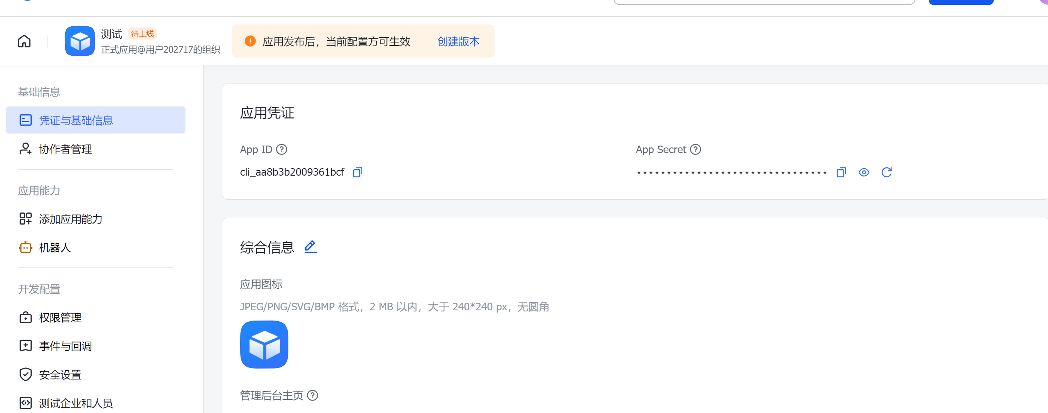The image size is (1048, 413).
Task: Click the orange warning icon in banner
Action: pos(250,41)
